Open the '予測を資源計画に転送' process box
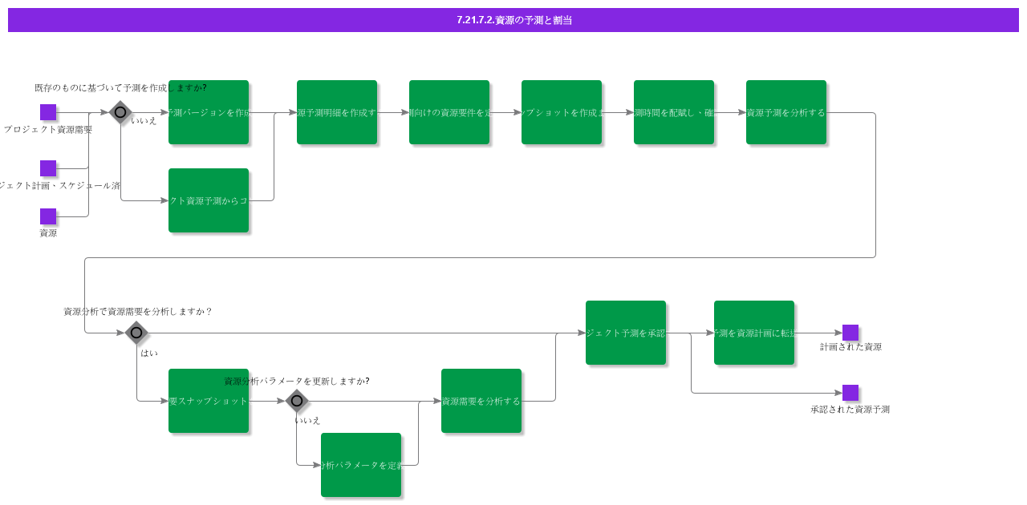This screenshot has height=505, width=1027. tap(754, 333)
